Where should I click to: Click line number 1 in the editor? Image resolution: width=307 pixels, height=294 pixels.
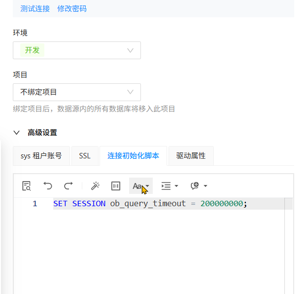coord(35,204)
